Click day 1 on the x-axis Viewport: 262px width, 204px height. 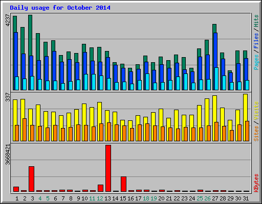click(17, 198)
